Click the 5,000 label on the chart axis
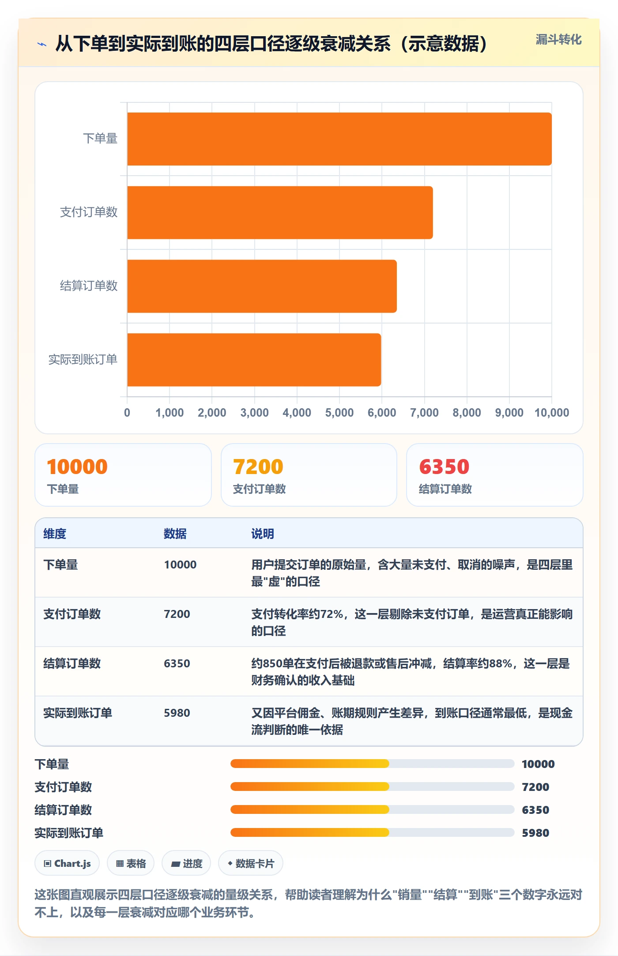This screenshot has width=618, height=956. (339, 413)
